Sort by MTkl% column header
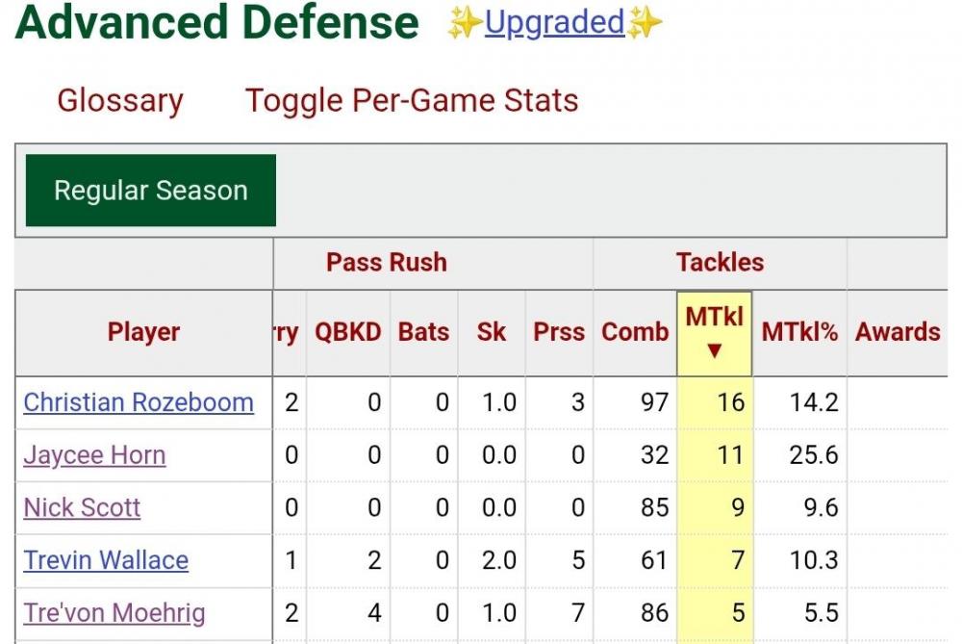 799,332
